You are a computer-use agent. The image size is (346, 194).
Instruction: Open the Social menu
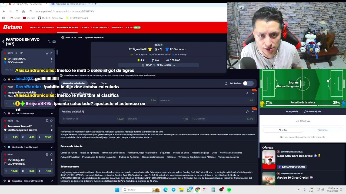coord(133,27)
